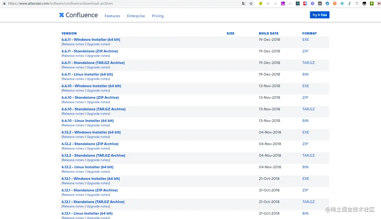This screenshot has width=381, height=219.
Task: Click the FORMAT column header
Action: point(309,33)
